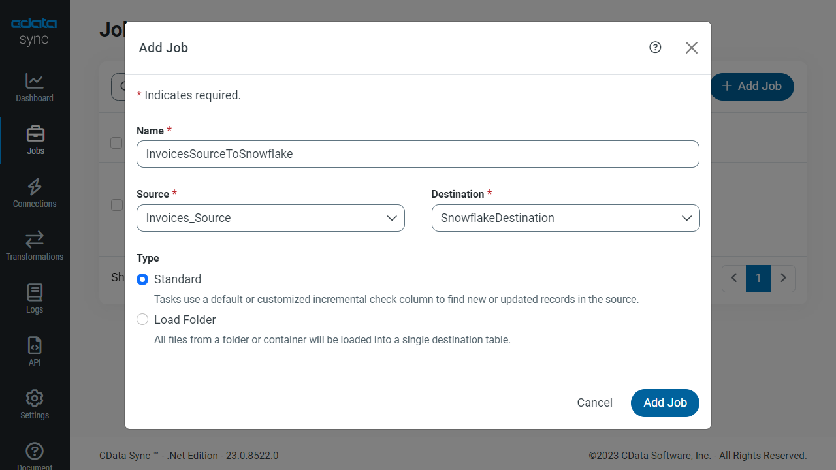Click the Name input field
This screenshot has width=836, height=470.
(417, 154)
